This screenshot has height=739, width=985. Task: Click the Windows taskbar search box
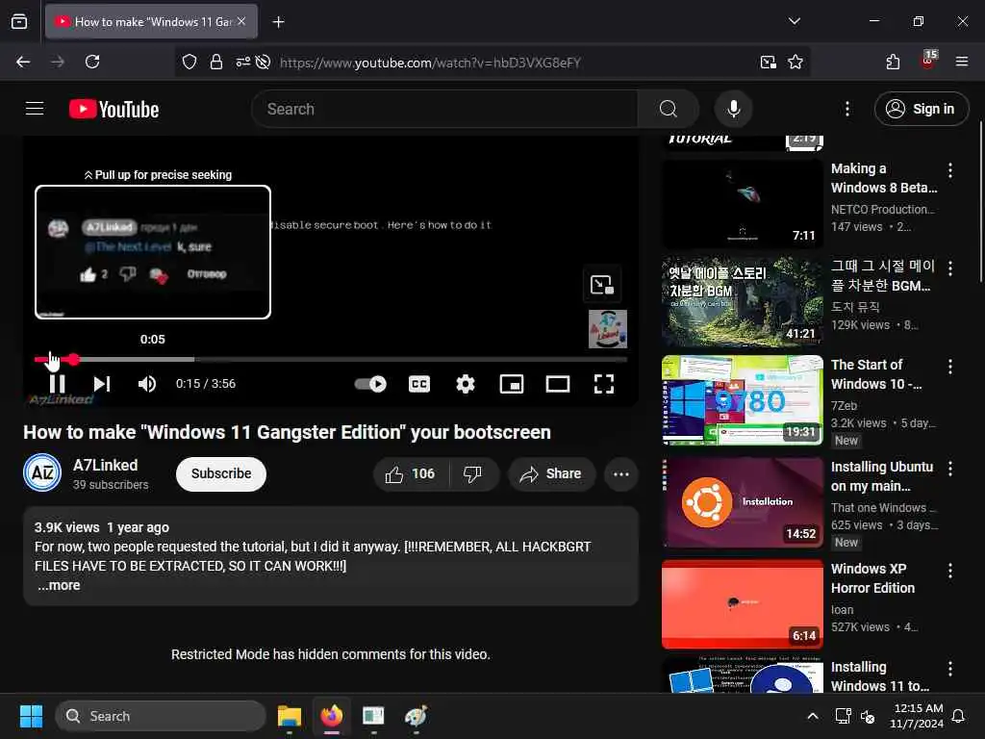coord(161,716)
